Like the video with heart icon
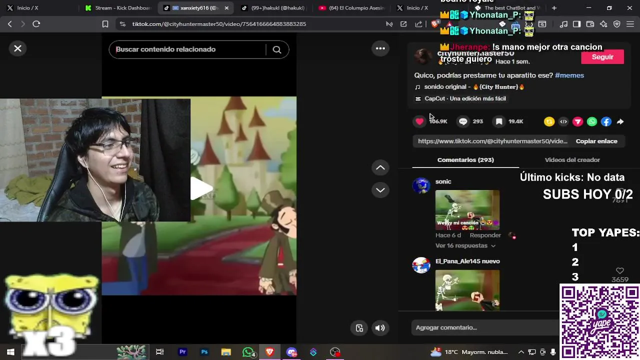Screen dimensions: 640x360 419,121
